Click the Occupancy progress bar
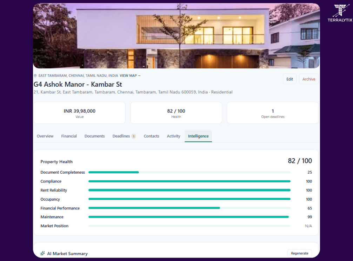The height and width of the screenshot is (261, 353). [189, 199]
